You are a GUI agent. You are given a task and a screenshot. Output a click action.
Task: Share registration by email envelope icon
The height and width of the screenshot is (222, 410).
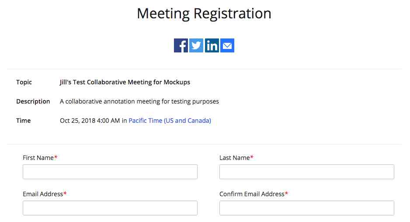(x=227, y=45)
